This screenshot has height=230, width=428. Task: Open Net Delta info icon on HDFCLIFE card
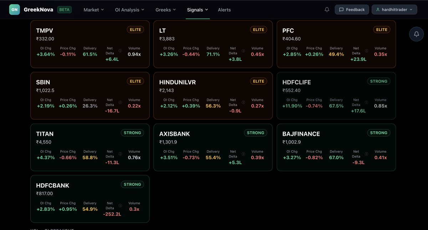point(366,102)
